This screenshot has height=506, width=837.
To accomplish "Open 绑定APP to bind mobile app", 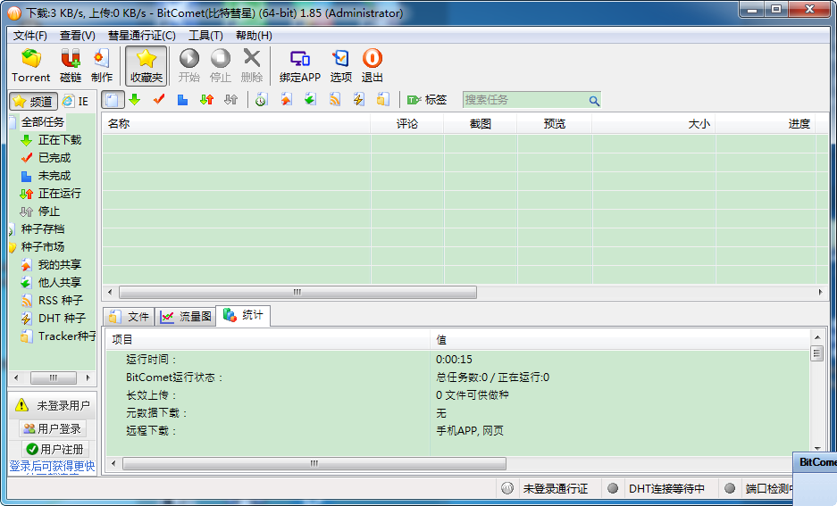I will pos(300,65).
